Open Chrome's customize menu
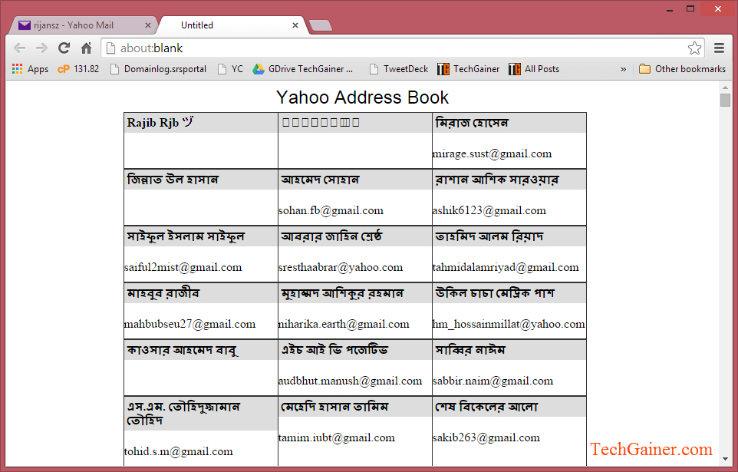Image resolution: width=738 pixels, height=472 pixels. click(720, 48)
